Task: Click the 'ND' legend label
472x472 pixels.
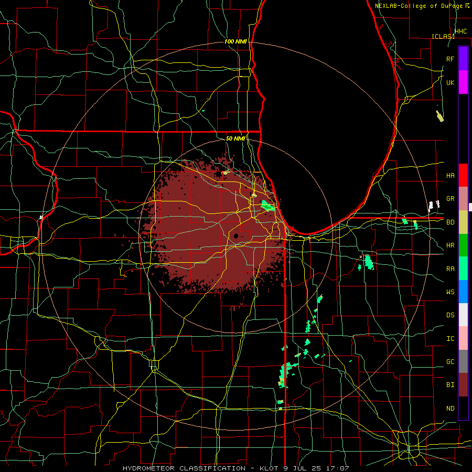Action: coord(450,409)
